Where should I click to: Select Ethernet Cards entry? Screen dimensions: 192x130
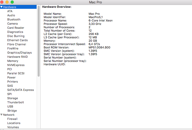tap(17, 40)
